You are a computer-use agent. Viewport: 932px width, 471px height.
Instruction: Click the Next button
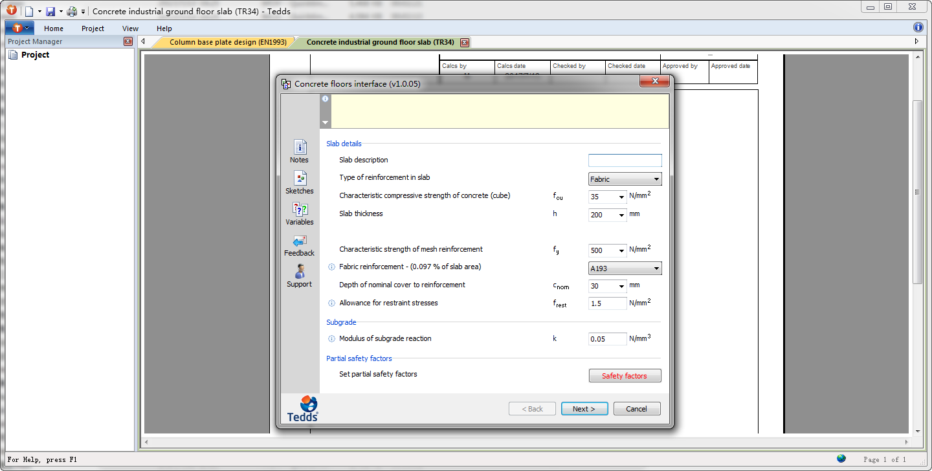584,409
